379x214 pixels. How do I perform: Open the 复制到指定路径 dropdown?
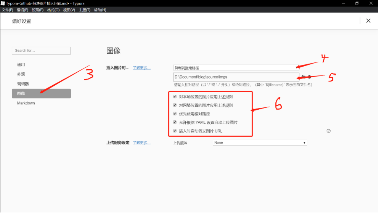point(236,68)
